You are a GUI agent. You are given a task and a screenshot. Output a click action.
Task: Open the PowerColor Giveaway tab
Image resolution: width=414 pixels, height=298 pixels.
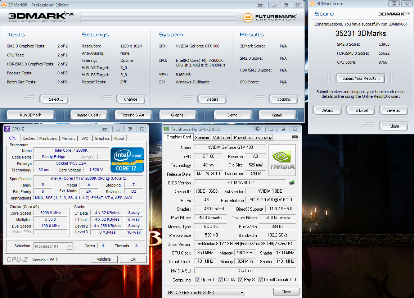(253, 137)
